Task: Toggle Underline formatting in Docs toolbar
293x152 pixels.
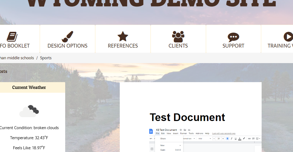Action: [x=235, y=139]
